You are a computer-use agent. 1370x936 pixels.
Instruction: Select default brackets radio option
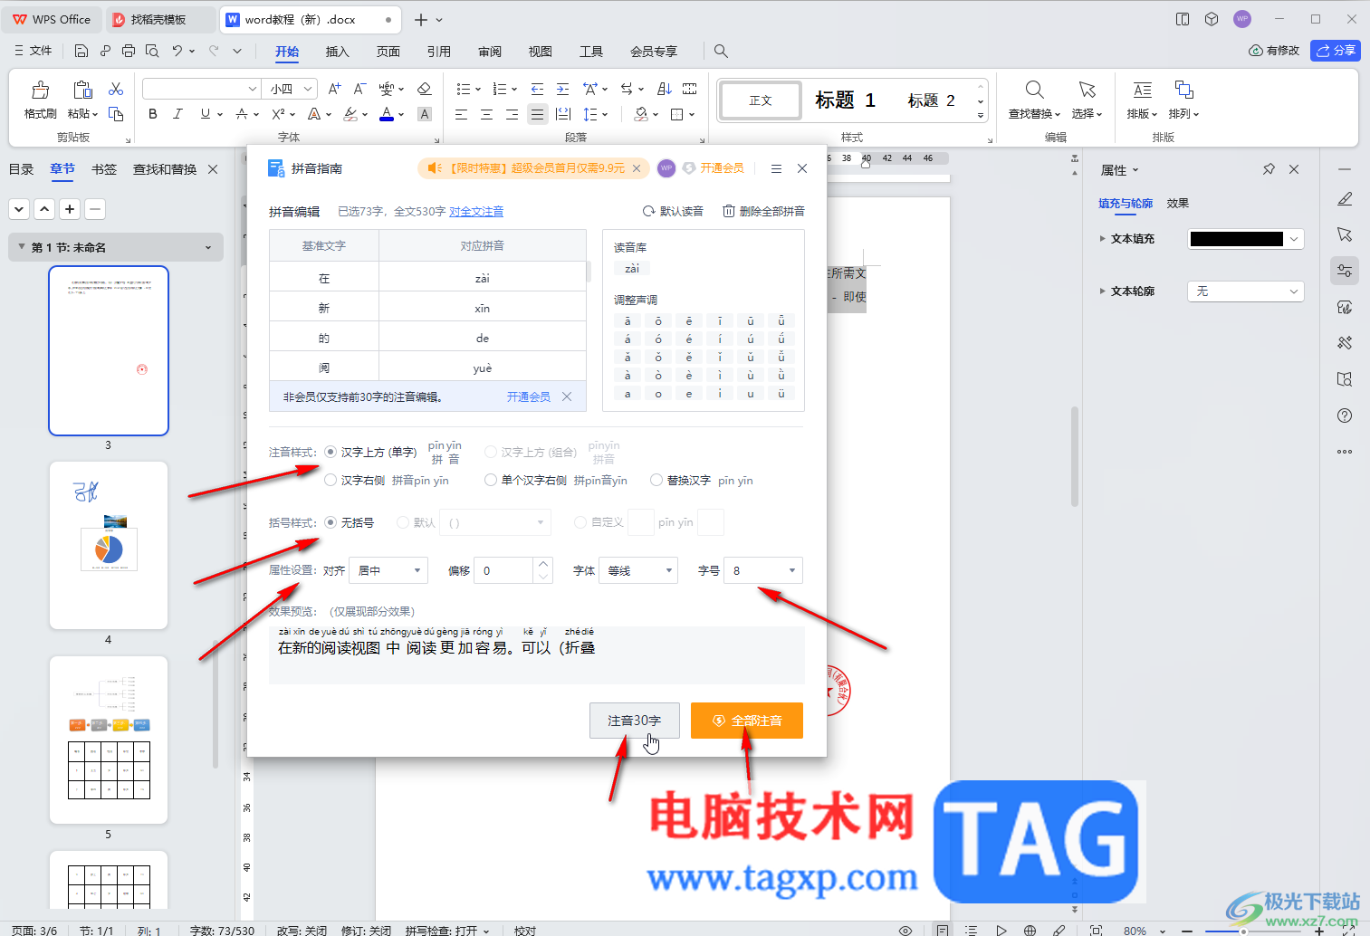(x=403, y=522)
